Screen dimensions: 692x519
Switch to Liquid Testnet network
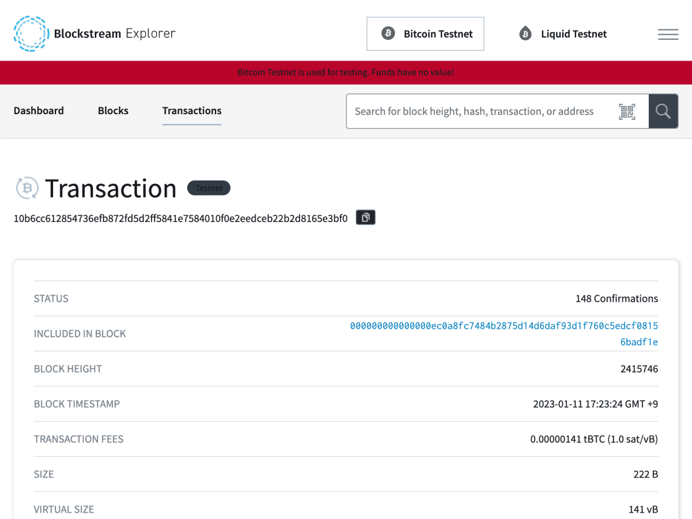pyautogui.click(x=562, y=34)
